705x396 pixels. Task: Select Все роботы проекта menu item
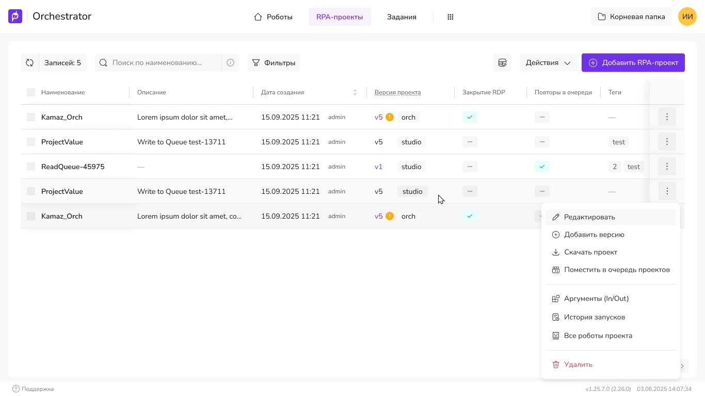pyautogui.click(x=611, y=336)
